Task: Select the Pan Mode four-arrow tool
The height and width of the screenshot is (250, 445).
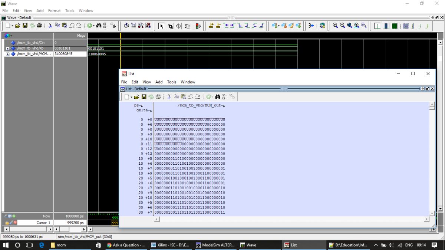Action: click(178, 26)
